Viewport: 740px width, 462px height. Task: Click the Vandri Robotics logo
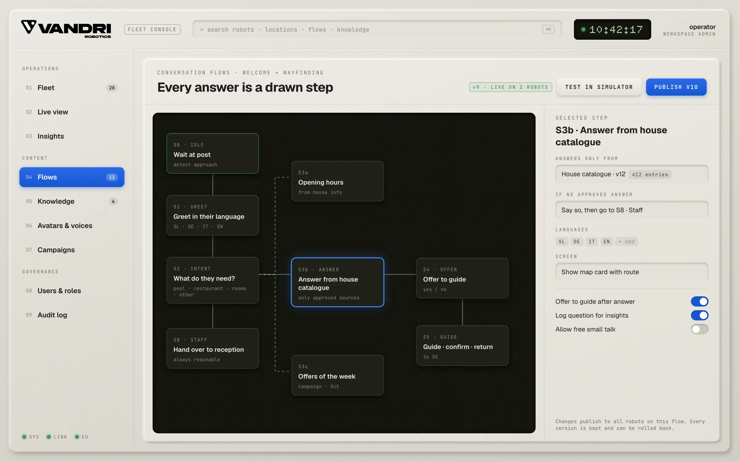click(66, 29)
